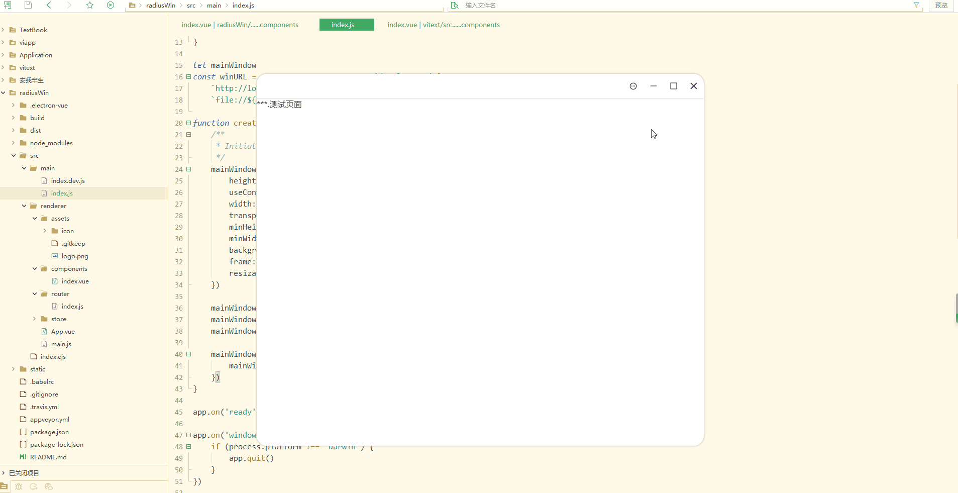
Task: Expand the node_modules folder
Action: click(13, 143)
